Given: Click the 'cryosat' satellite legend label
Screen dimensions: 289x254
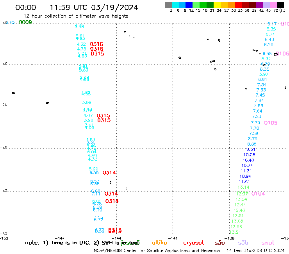Looking at the screenshot, I should click(x=194, y=243).
